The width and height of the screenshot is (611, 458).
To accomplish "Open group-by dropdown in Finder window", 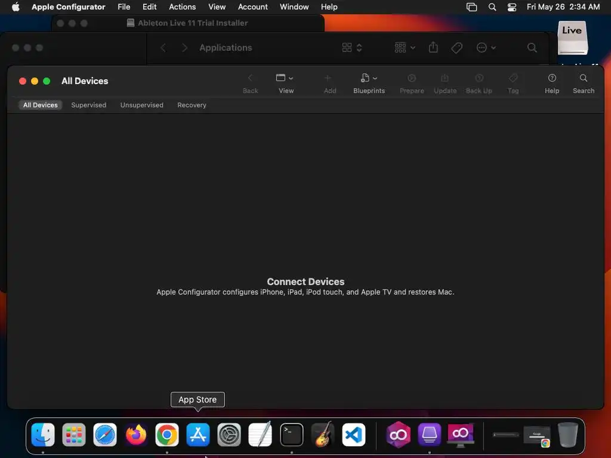I will pos(405,48).
